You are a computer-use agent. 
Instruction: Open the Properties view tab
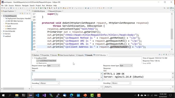click(x=45, y=55)
